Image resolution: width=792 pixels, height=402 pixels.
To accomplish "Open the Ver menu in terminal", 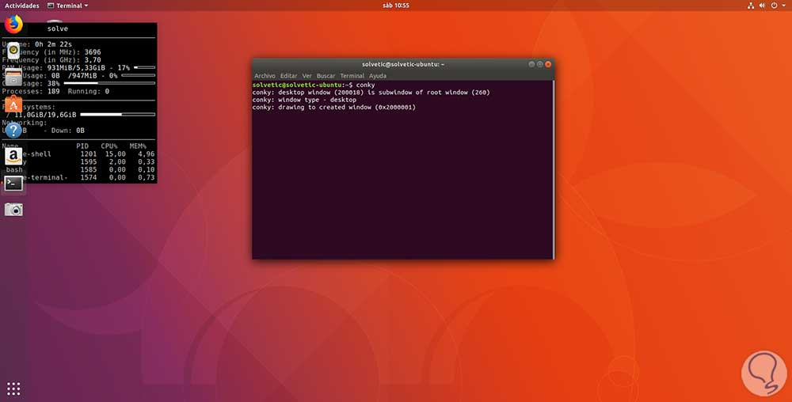I will pyautogui.click(x=307, y=76).
